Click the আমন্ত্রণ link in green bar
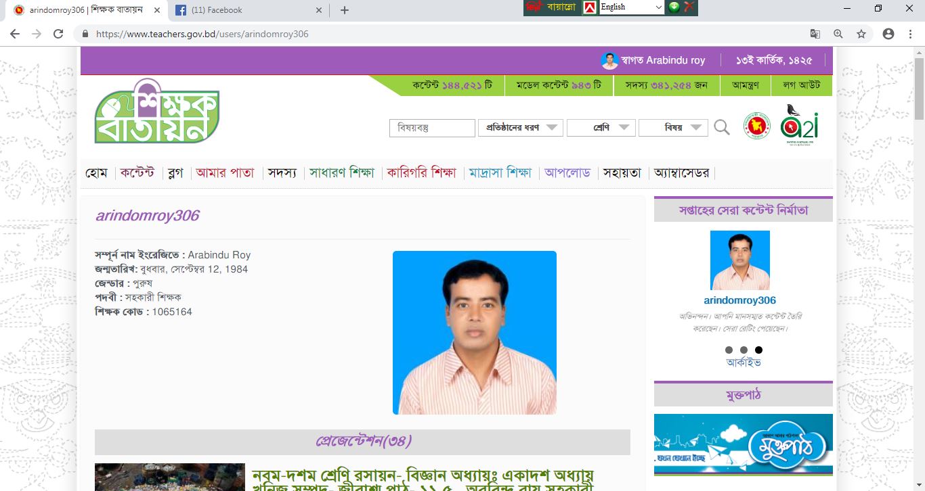Image resolution: width=925 pixels, height=491 pixels. coord(746,85)
